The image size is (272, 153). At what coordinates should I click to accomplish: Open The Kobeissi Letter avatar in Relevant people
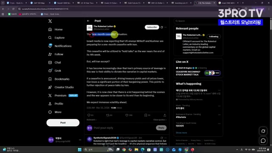pos(178,37)
